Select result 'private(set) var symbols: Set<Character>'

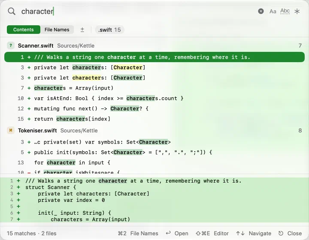point(154,142)
